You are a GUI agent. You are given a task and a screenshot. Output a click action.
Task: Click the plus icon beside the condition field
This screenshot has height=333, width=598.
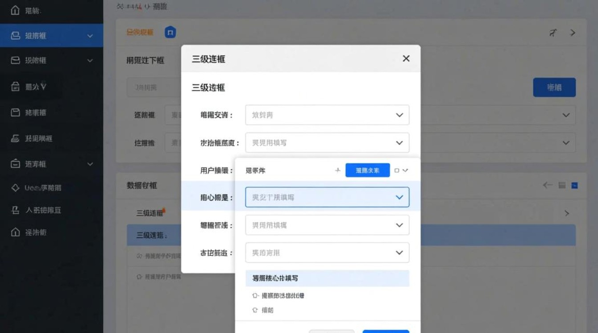coord(338,170)
